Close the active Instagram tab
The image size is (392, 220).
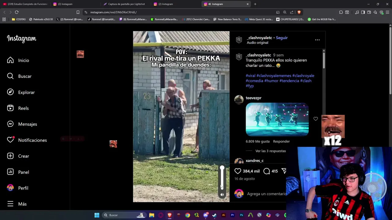[x=247, y=4]
